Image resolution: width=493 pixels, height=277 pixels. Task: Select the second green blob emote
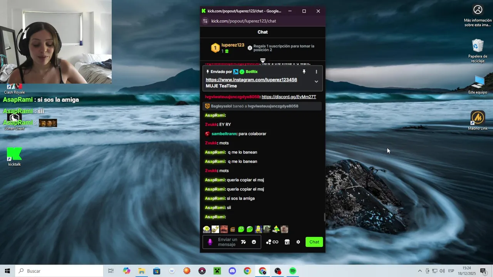coord(250,229)
